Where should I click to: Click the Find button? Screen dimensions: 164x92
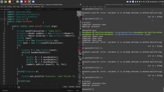click(x=65, y=87)
